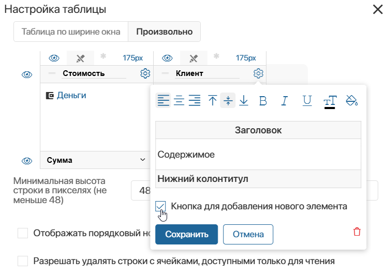This screenshot has width=386, height=276.
Task: Open the Деньги field link
Action: click(71, 95)
